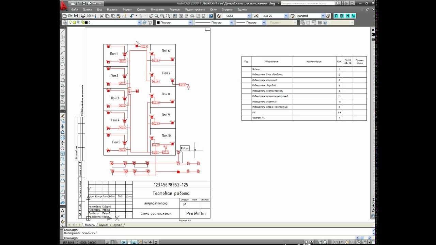Toggle Snap mode in status bar
This screenshot has width=436, height=245.
tap(107, 242)
